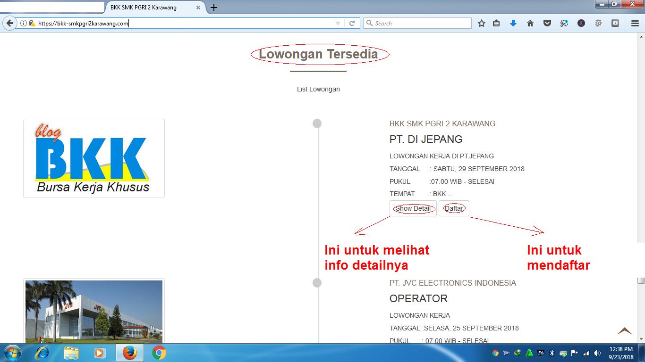
Task: Click the Lowongan Tersedia heading
Action: point(319,54)
